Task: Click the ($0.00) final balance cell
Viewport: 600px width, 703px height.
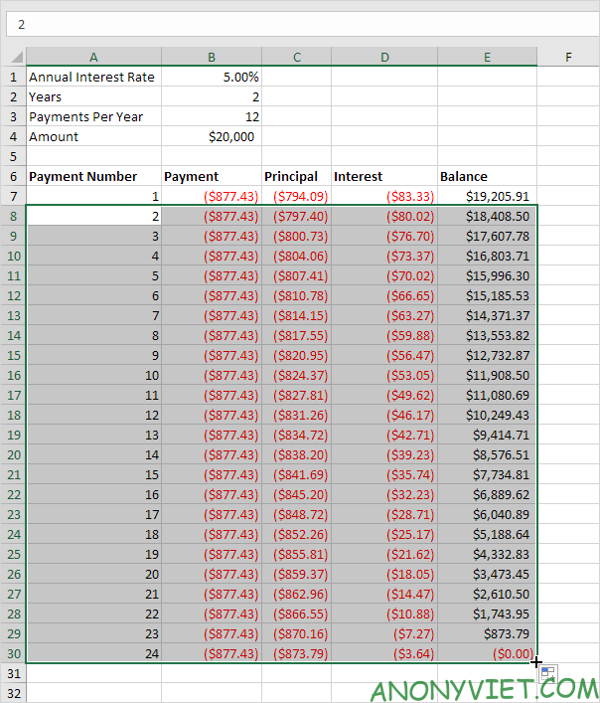Action: click(487, 654)
